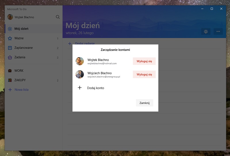Click the briefcase icon for WORK list
Viewport: 230px width, 156px height.
point(10,71)
